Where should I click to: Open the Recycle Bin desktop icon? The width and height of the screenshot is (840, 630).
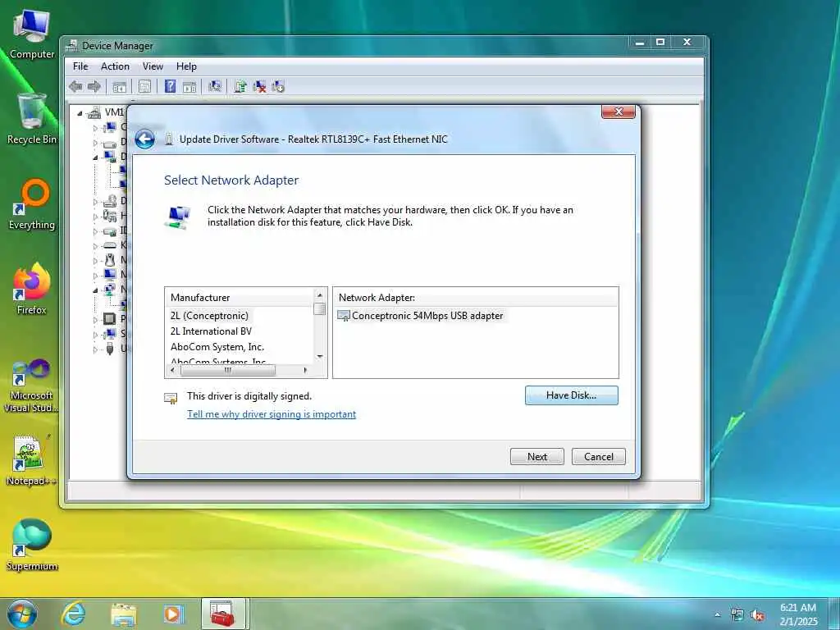[32, 119]
